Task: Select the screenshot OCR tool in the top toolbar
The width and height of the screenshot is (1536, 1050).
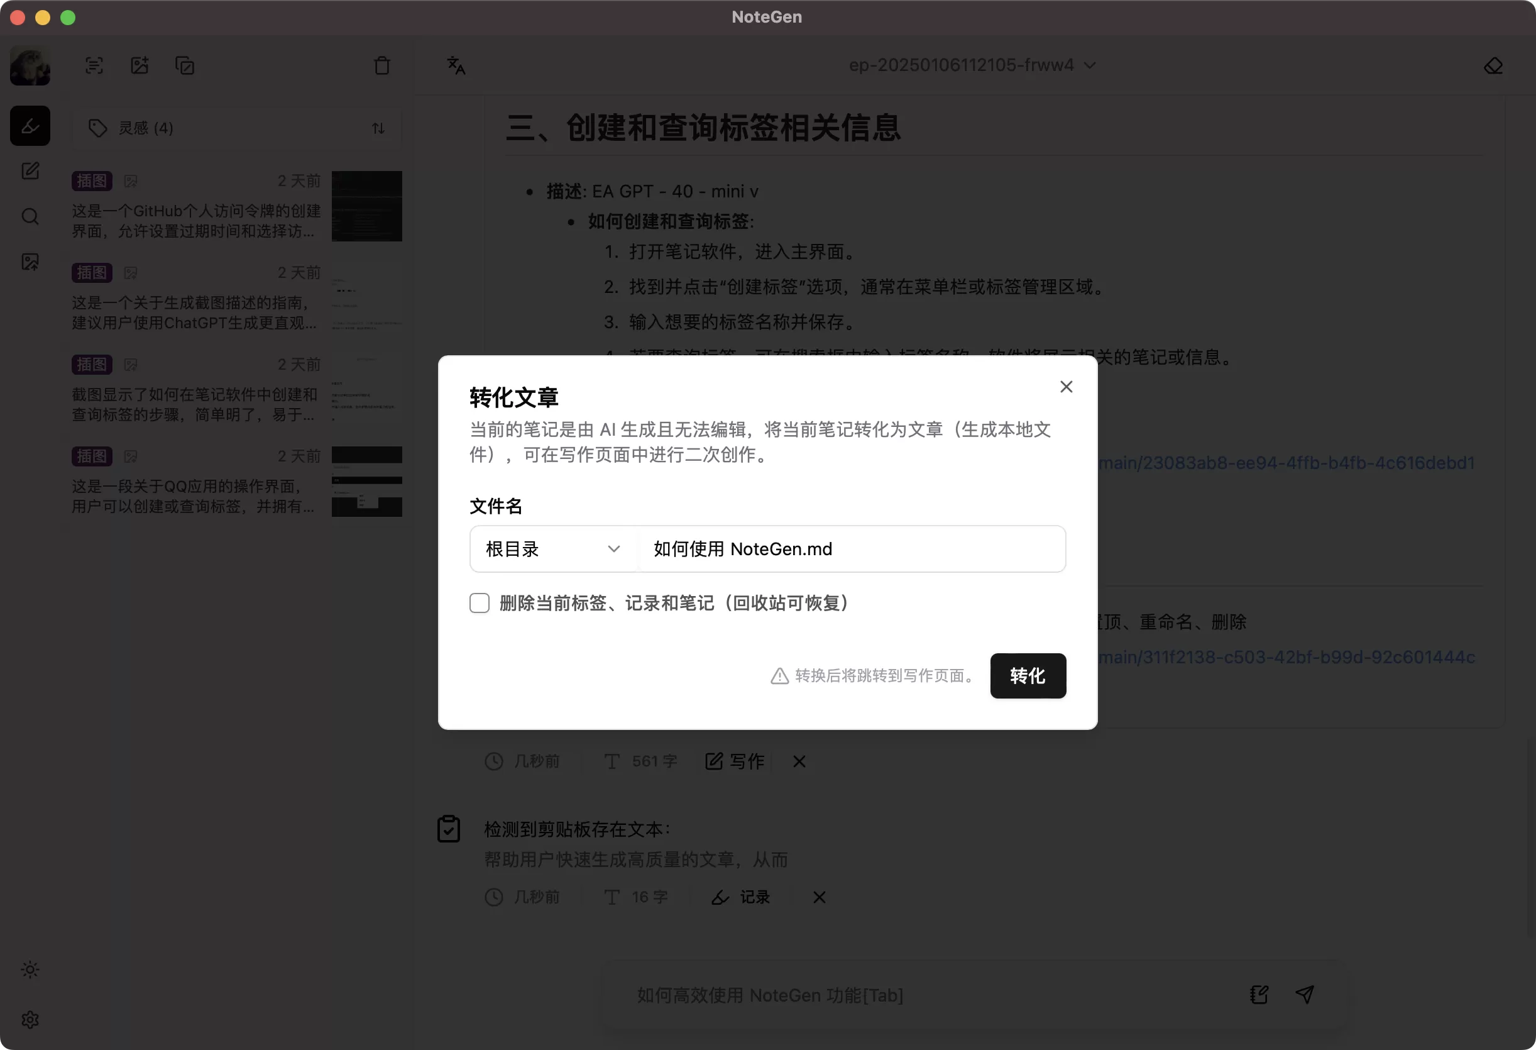Action: click(94, 65)
